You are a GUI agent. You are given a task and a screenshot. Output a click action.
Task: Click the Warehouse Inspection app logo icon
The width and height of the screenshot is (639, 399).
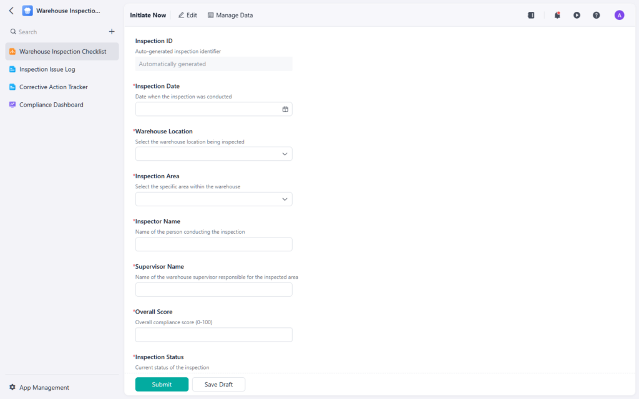point(27,11)
